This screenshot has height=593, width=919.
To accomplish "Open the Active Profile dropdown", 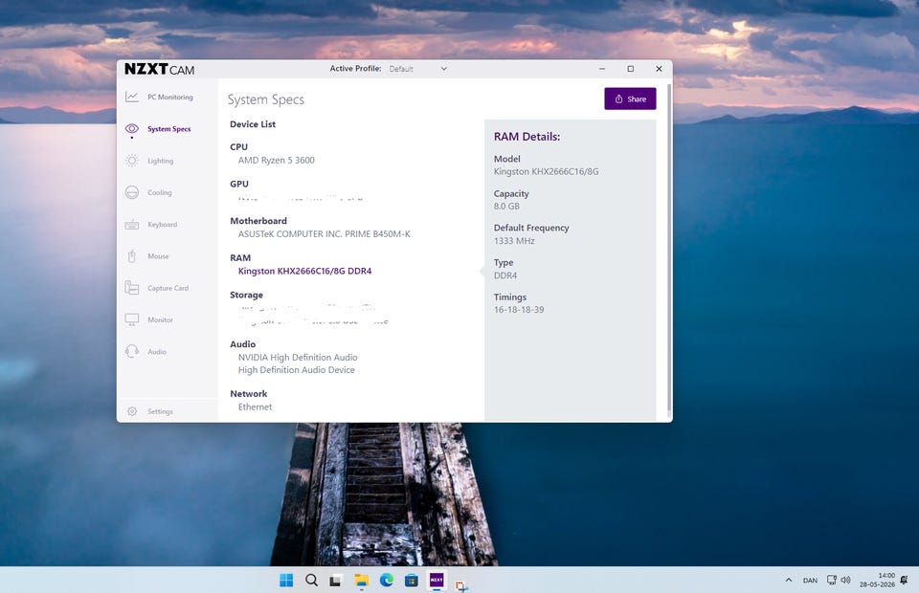I will click(x=418, y=69).
